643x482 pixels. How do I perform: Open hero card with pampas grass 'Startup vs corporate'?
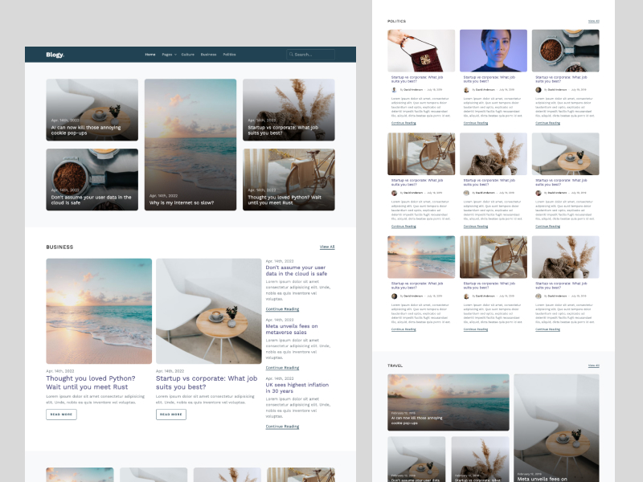pyautogui.click(x=289, y=110)
